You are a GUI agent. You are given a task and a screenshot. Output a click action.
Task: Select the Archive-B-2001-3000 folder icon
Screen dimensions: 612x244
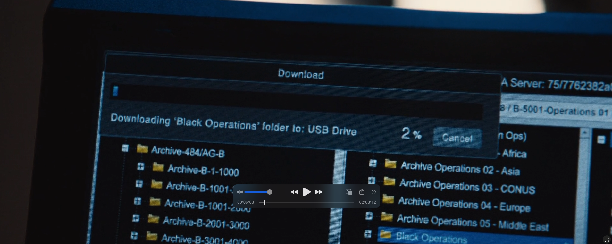click(154, 219)
